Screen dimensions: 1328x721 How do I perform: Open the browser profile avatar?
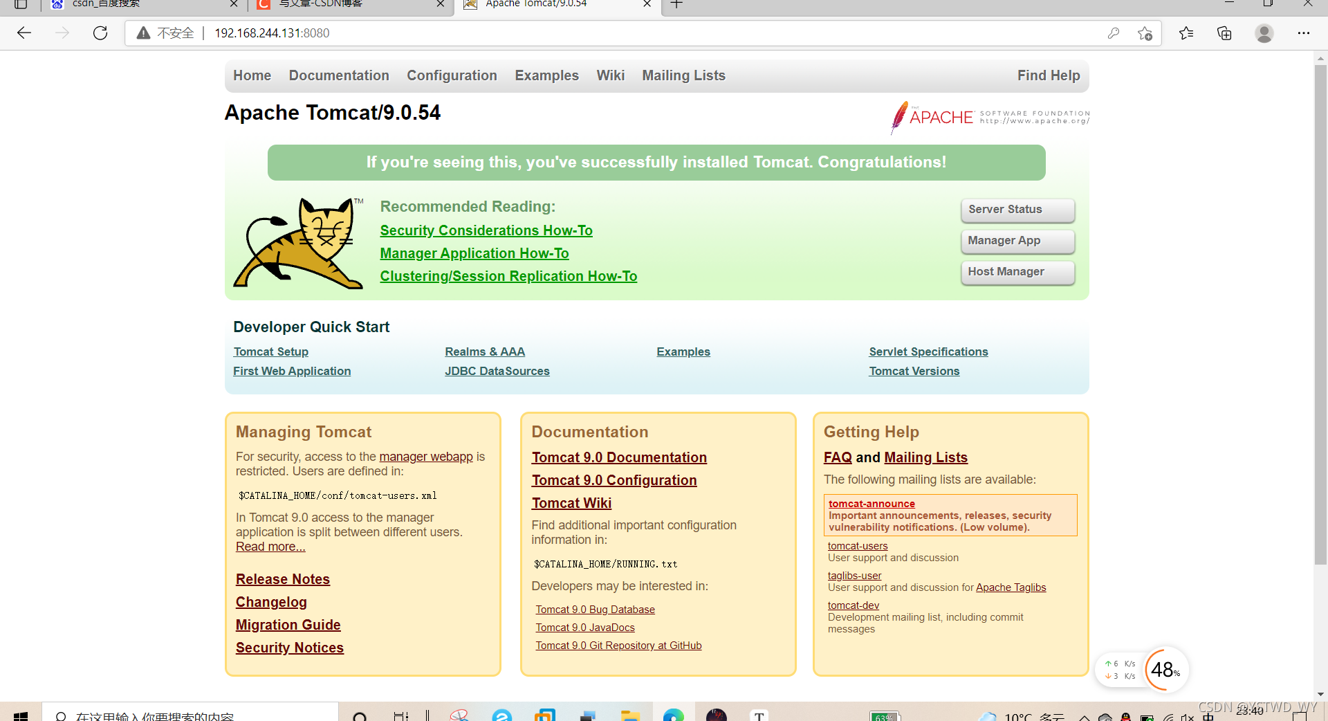1264,33
